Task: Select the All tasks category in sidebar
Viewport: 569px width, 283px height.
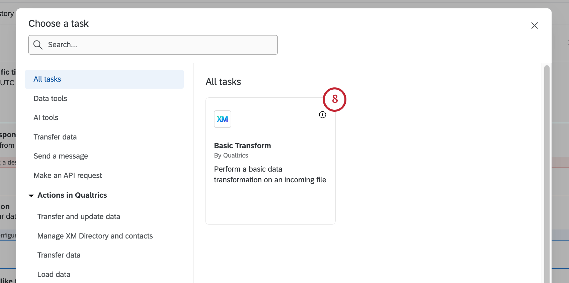Action: point(47,79)
